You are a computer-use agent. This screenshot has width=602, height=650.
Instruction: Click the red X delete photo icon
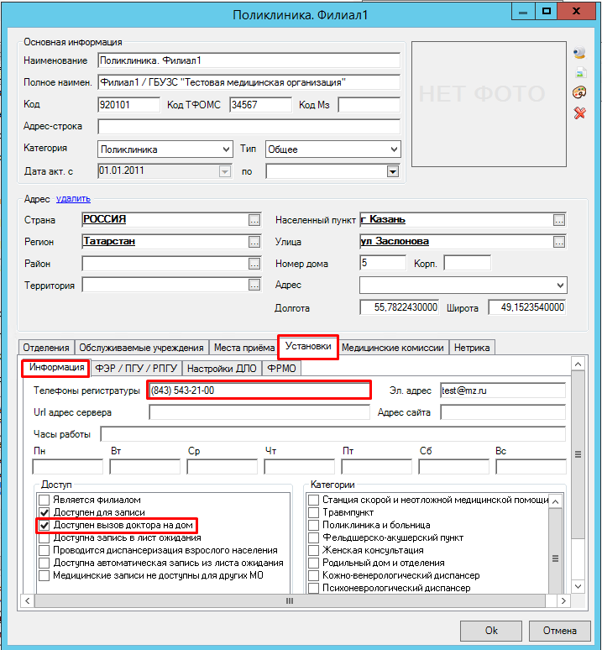579,113
